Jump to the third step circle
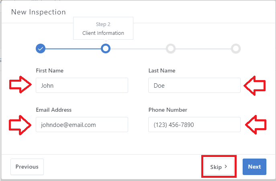 point(171,48)
